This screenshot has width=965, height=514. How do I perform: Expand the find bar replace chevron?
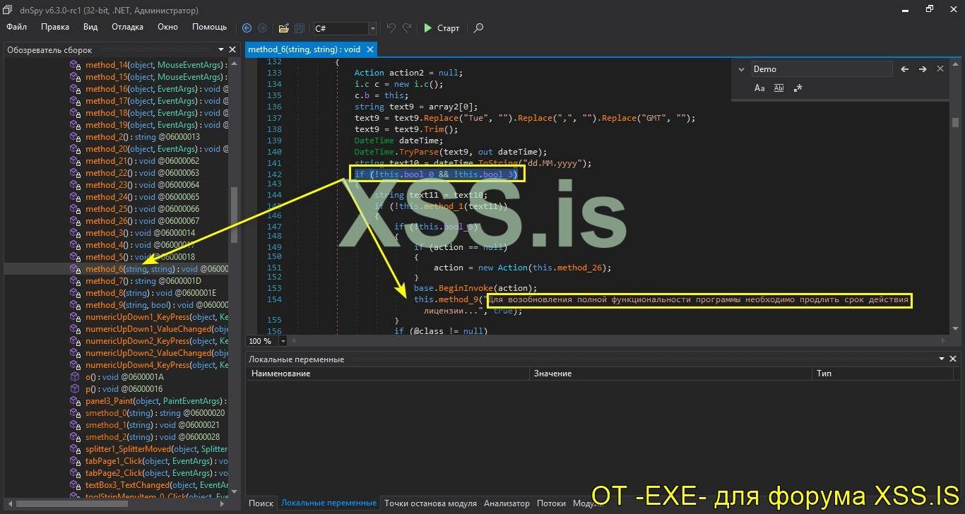[741, 69]
